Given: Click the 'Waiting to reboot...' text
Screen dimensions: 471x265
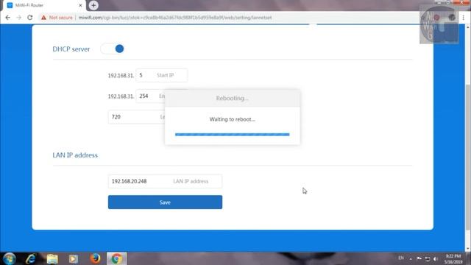Looking at the screenshot, I should (x=233, y=119).
